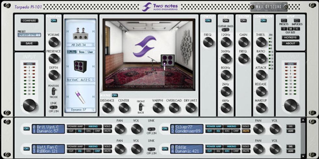319x159 pixels.
Task: Toggle ON for the Eddie Dynamic 421 channel
Action: (x=165, y=149)
